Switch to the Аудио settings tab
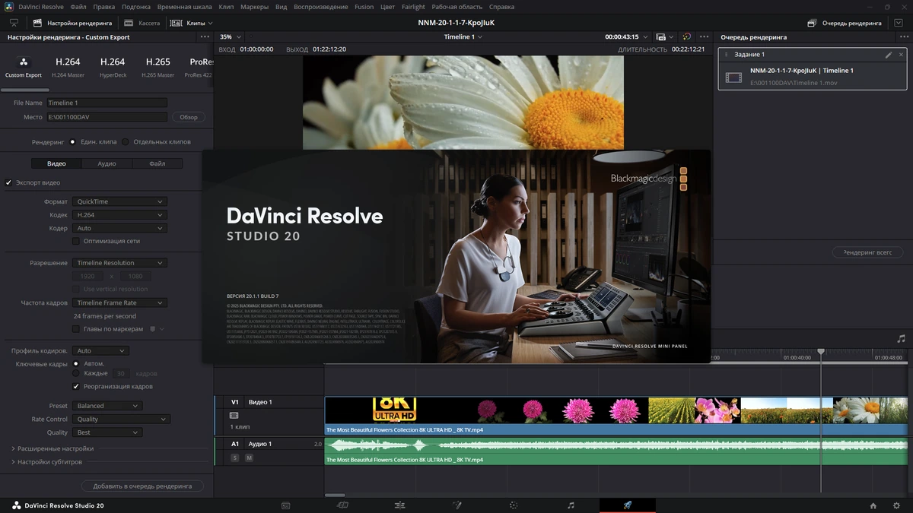Viewport: 913px width, 513px height. [107, 163]
